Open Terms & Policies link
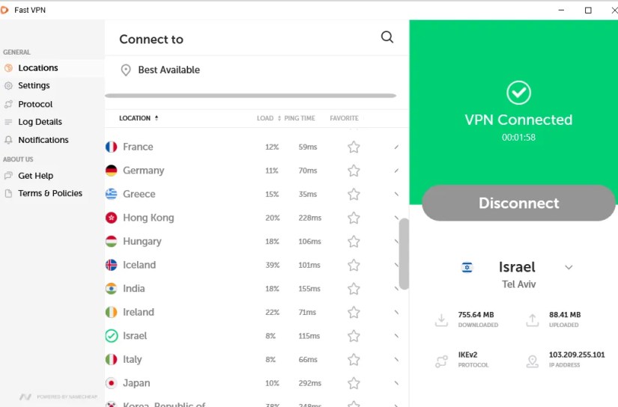The width and height of the screenshot is (618, 407). tap(50, 193)
